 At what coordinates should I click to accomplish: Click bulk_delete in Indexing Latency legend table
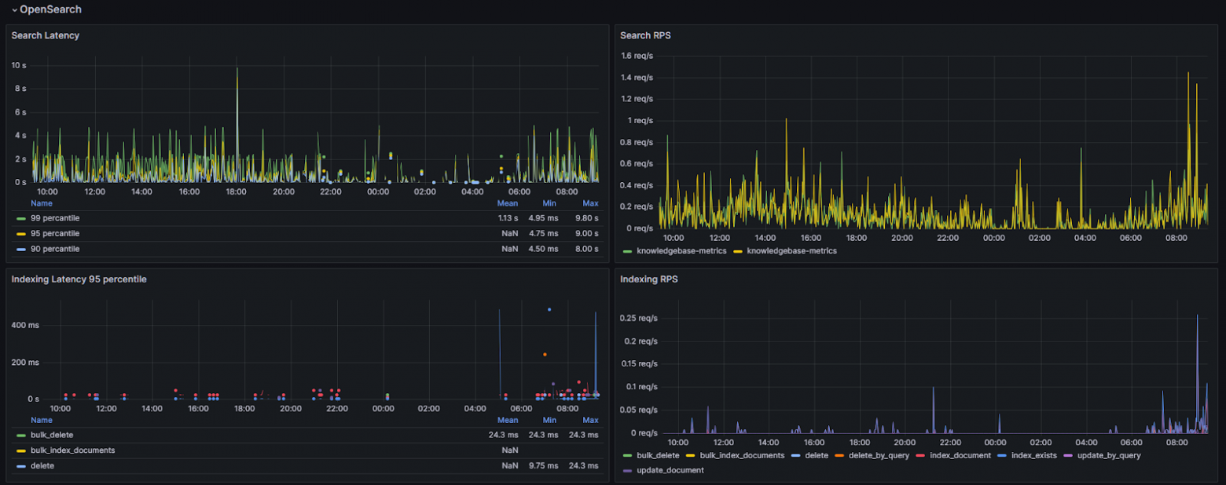click(x=52, y=435)
